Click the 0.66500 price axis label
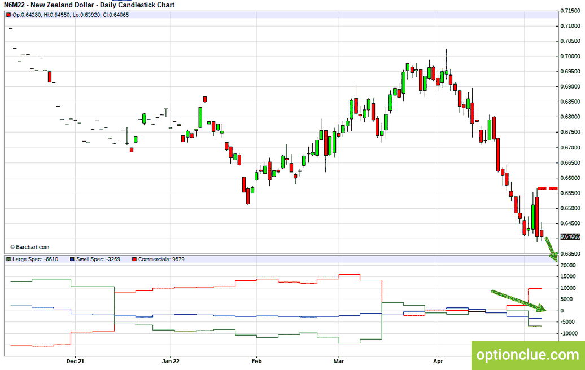The image size is (585, 370). pos(570,163)
